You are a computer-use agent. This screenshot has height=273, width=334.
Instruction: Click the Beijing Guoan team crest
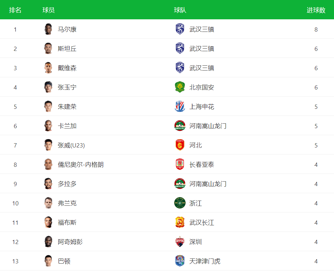point(180,87)
